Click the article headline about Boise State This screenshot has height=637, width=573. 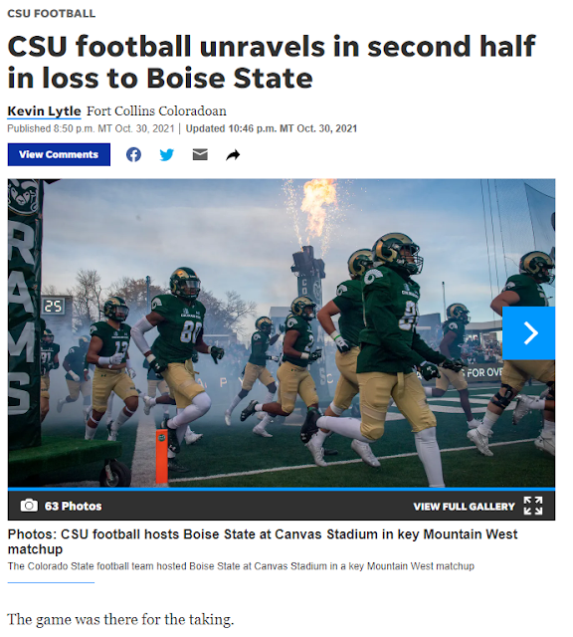point(272,62)
